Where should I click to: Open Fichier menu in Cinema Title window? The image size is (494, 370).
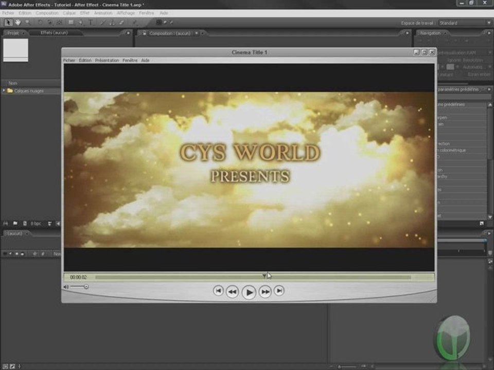click(69, 61)
